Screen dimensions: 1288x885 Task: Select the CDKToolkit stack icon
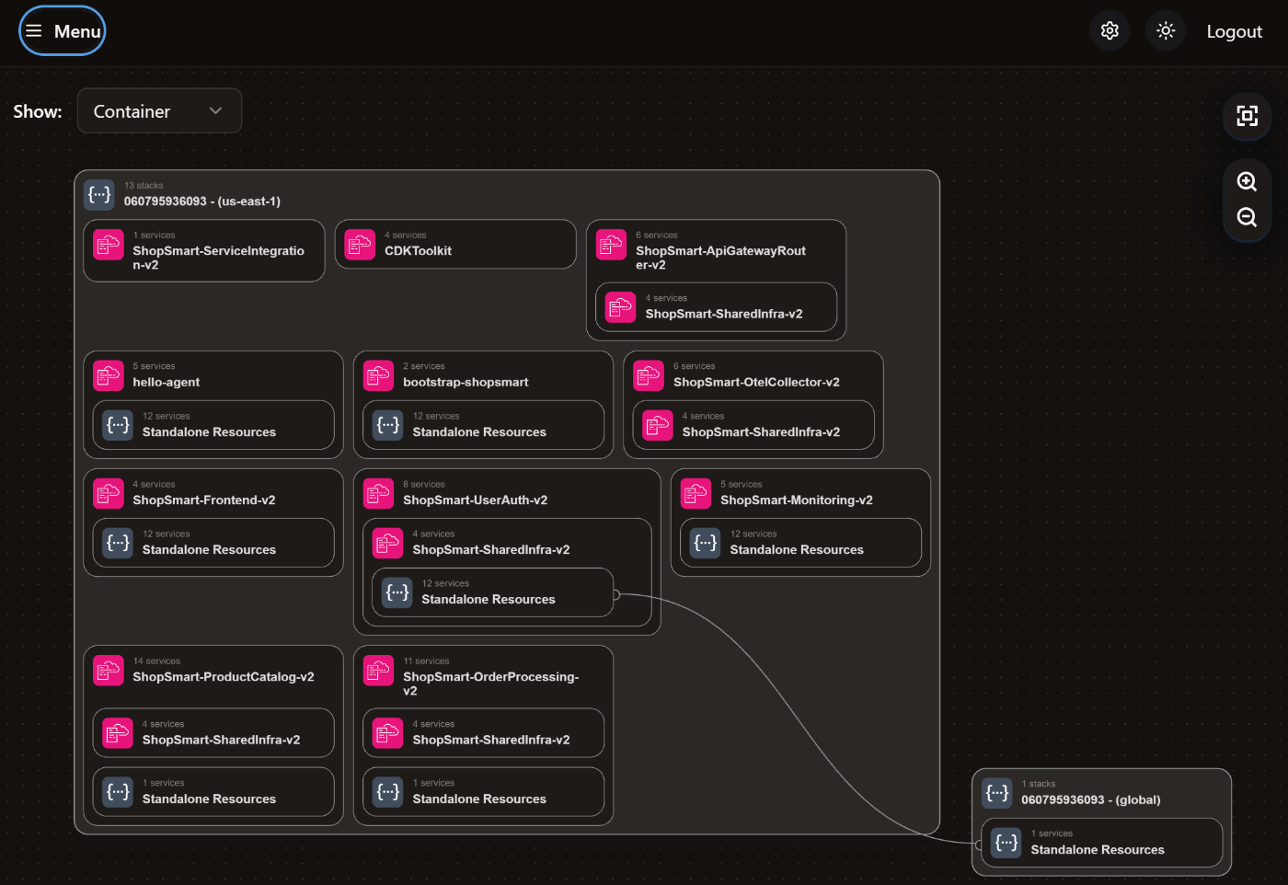pos(360,244)
